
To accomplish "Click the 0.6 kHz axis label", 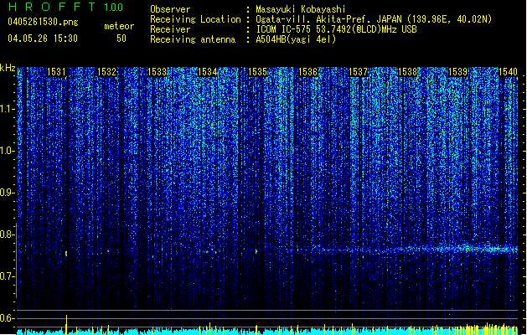I will point(7,318).
